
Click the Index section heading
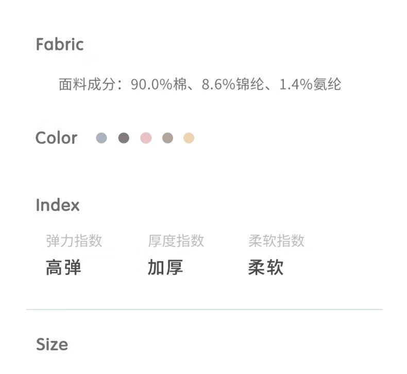click(x=58, y=205)
